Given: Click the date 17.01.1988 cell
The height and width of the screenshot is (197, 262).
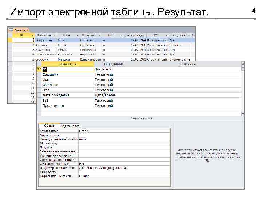Looking at the screenshot, I should click(138, 45).
